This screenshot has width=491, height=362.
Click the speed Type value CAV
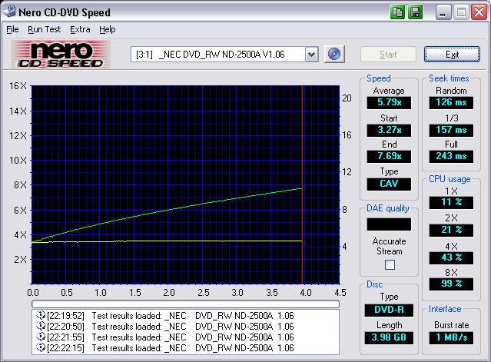coord(389,184)
